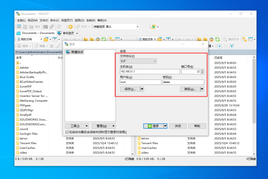Open the 查找文件 find files tool
This screenshot has height=179, width=268.
(233, 39)
